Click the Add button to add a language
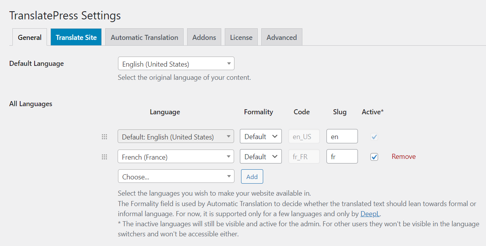The width and height of the screenshot is (486, 246). (252, 176)
